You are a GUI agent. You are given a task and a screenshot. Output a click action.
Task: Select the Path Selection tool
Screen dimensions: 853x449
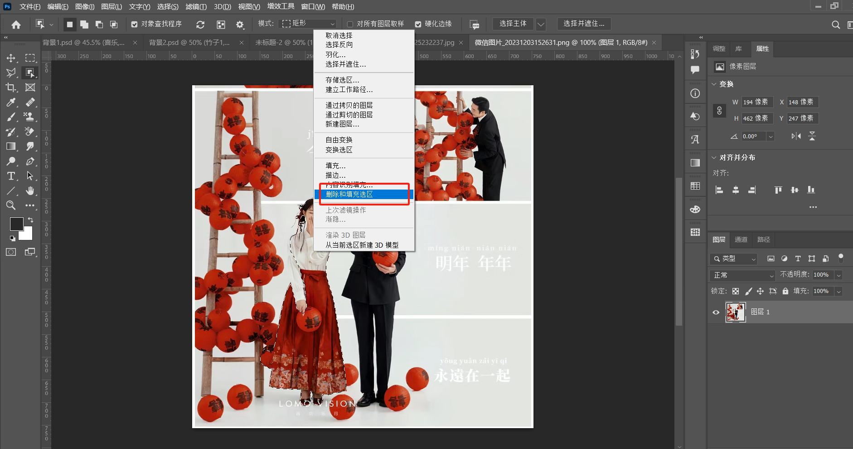[30, 176]
